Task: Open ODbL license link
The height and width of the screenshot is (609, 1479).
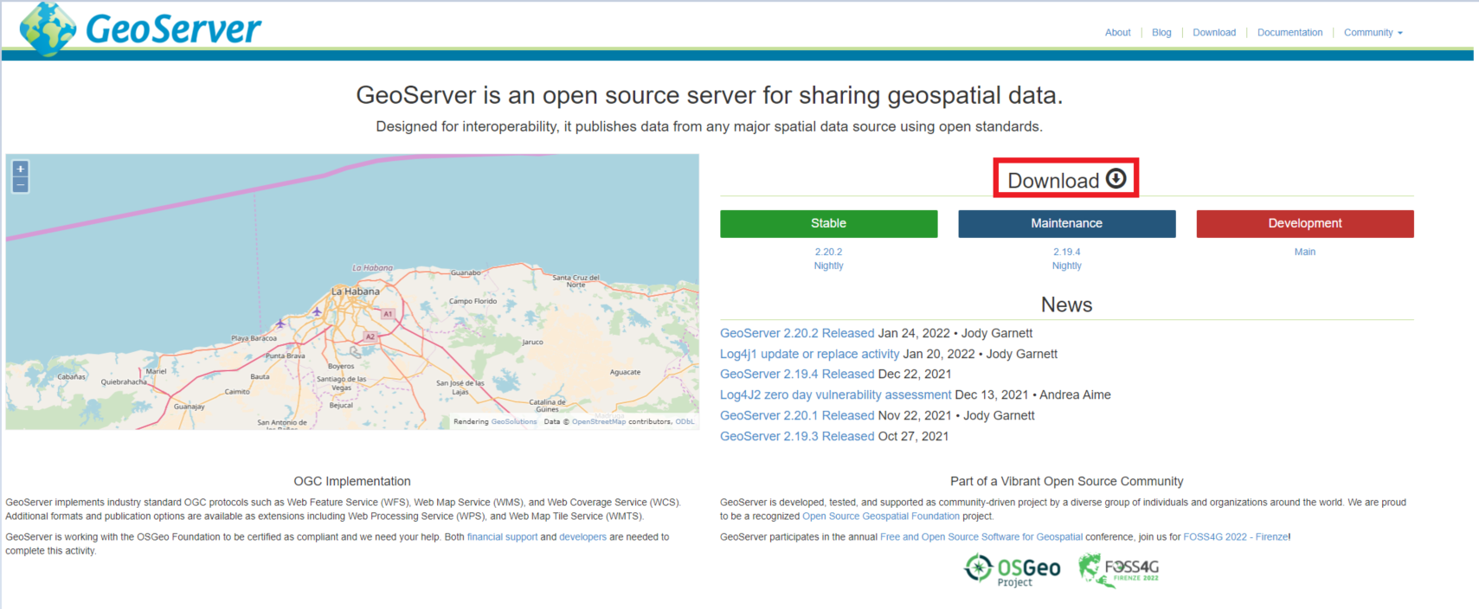Action: pos(685,422)
